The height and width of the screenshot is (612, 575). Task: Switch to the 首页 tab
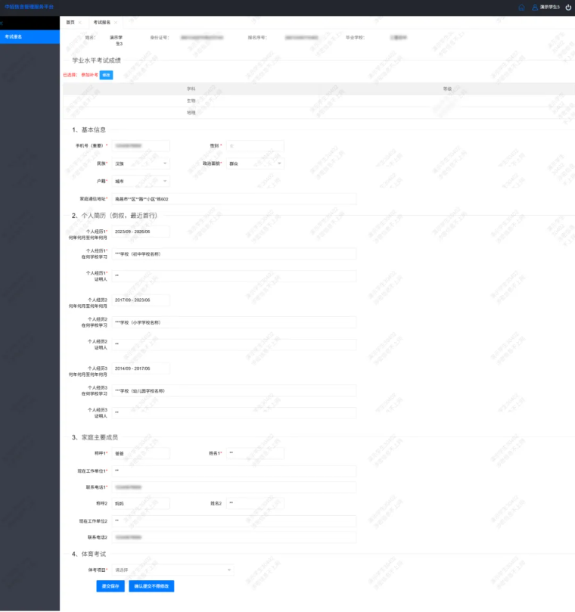point(70,23)
